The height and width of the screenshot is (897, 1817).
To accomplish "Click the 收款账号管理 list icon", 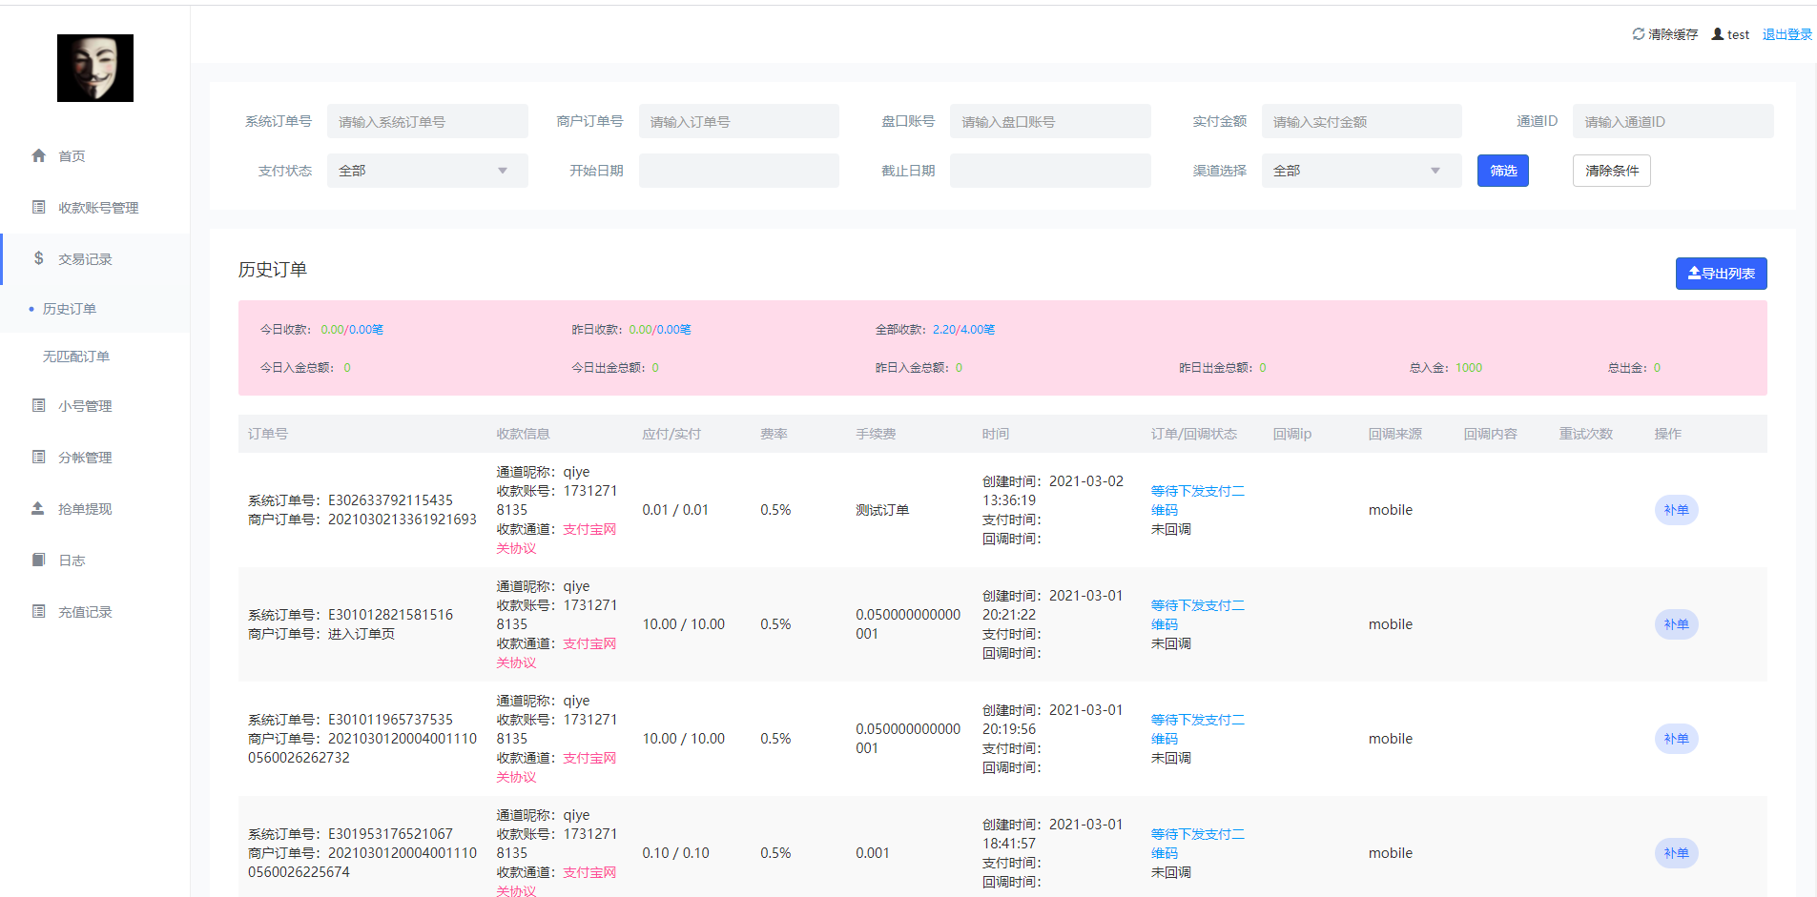I will pyautogui.click(x=38, y=207).
